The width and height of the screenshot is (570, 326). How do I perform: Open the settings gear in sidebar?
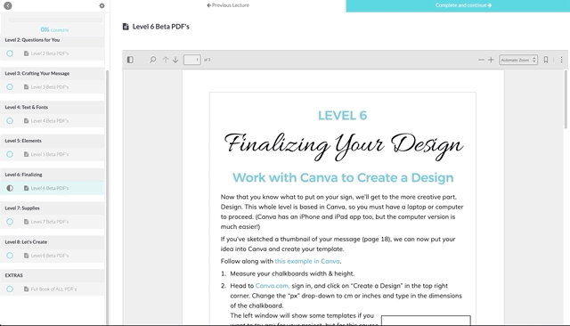coord(102,6)
